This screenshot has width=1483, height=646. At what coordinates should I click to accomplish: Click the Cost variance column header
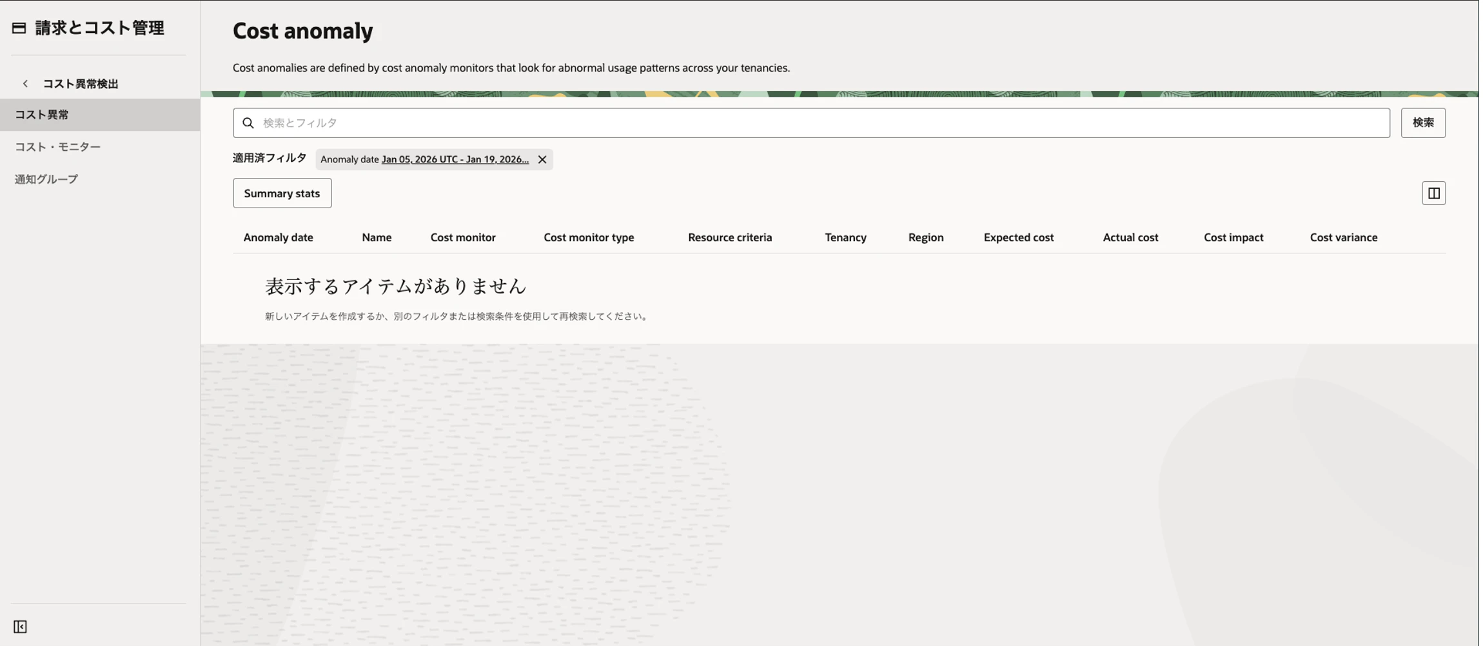tap(1344, 237)
